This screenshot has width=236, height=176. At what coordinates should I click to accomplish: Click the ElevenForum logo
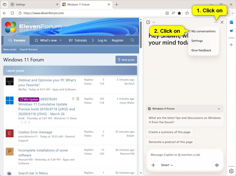(x=33, y=27)
